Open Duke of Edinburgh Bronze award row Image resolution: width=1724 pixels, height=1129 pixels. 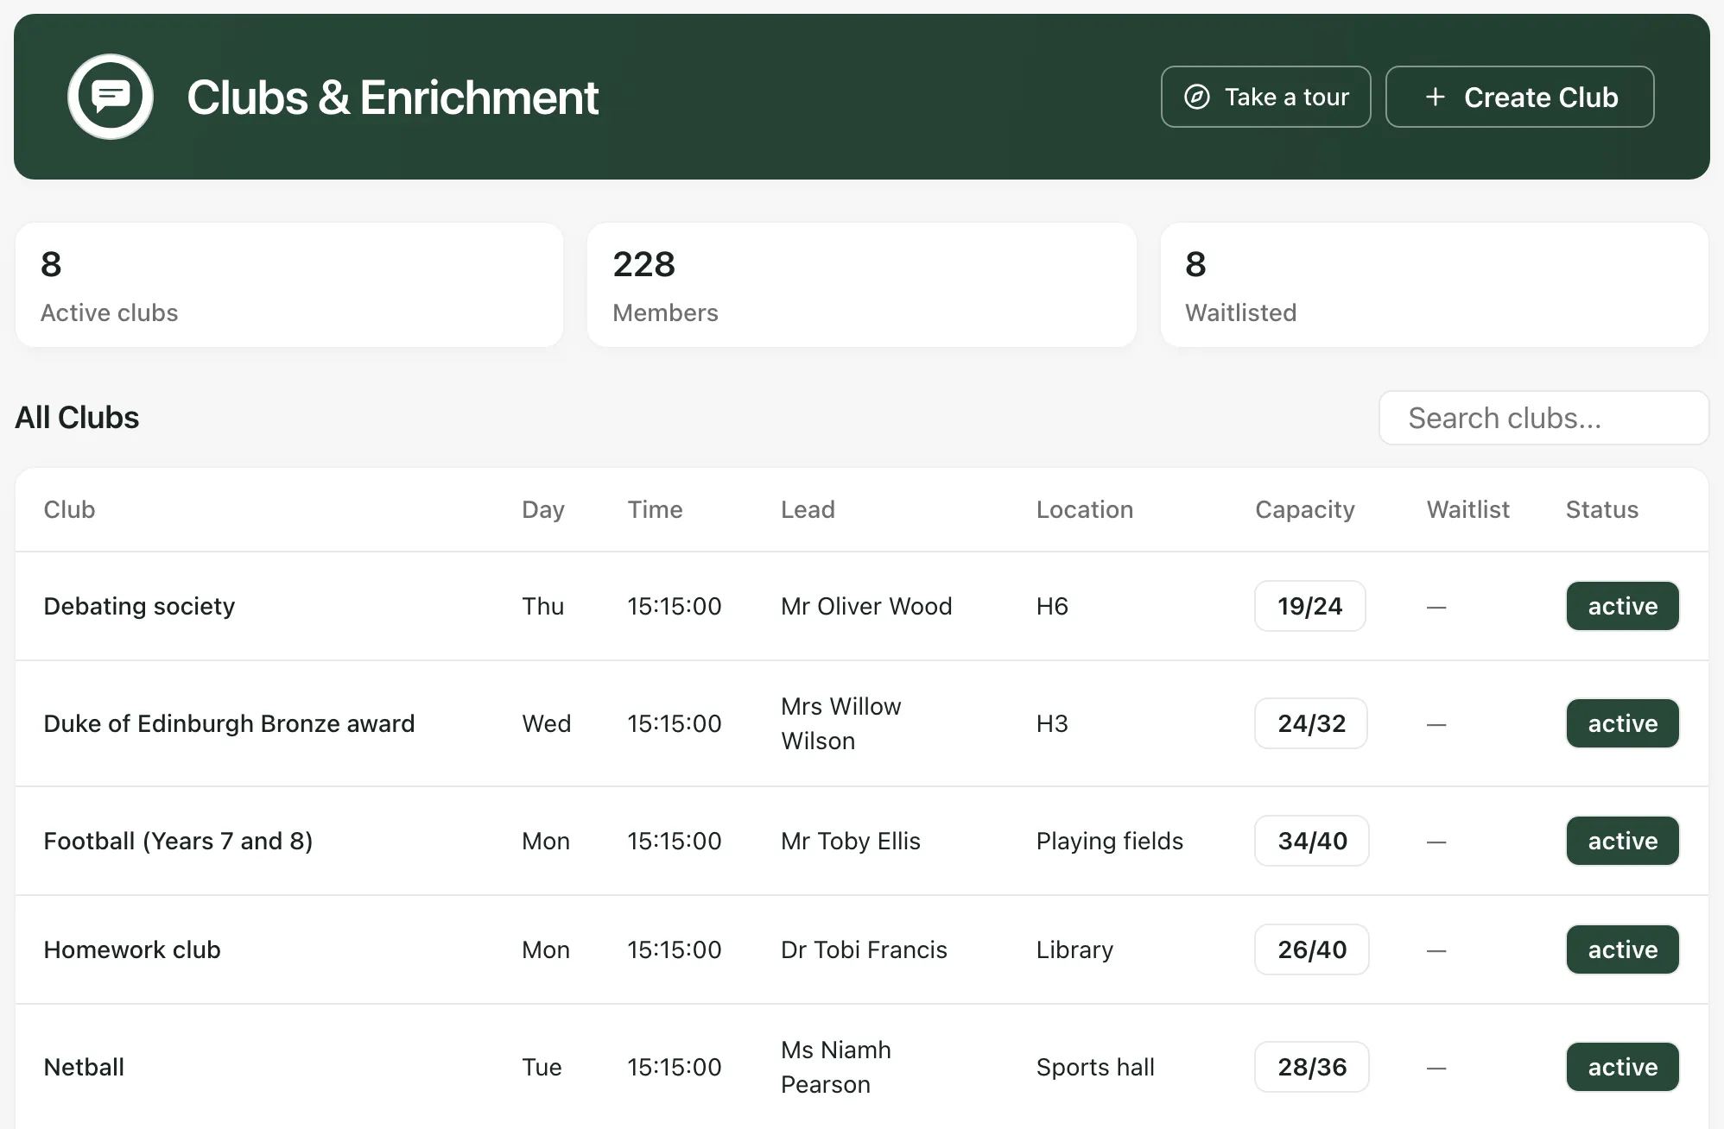(861, 723)
